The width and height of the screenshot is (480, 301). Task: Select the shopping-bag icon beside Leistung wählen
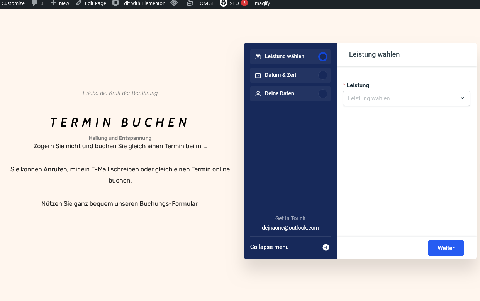pyautogui.click(x=258, y=57)
